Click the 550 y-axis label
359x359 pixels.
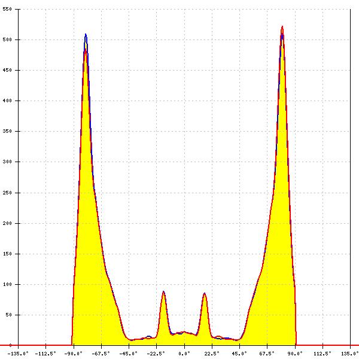pyautogui.click(x=7, y=9)
